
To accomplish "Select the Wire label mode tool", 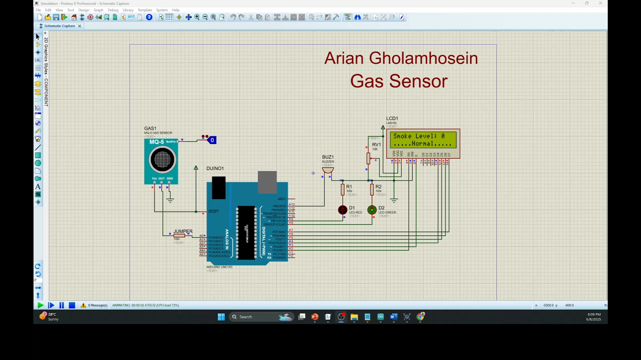I will coord(38,60).
